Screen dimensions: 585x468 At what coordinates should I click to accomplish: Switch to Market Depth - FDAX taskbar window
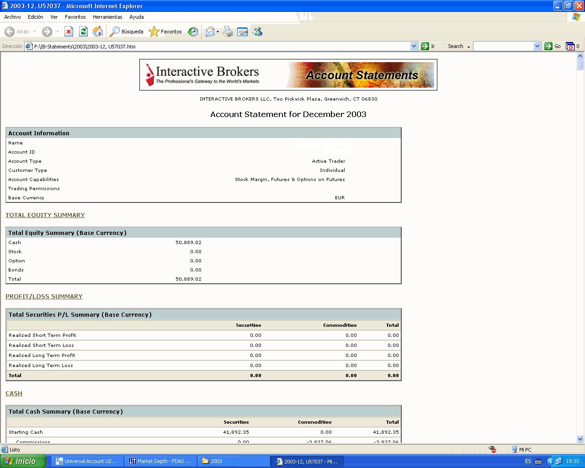click(160, 461)
